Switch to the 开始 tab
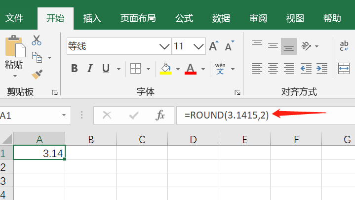The width and height of the screenshot is (355, 200). pyautogui.click(x=55, y=18)
